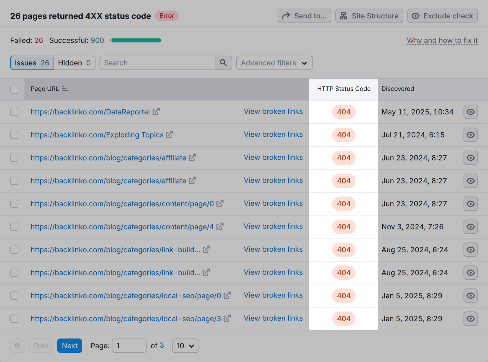Viewport: 488px width, 362px height.
Task: Open content/page/0 external link icon
Action: click(220, 203)
